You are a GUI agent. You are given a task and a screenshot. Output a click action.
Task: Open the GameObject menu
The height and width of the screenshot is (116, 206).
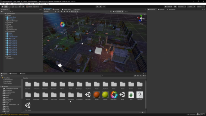[x=16, y=4]
